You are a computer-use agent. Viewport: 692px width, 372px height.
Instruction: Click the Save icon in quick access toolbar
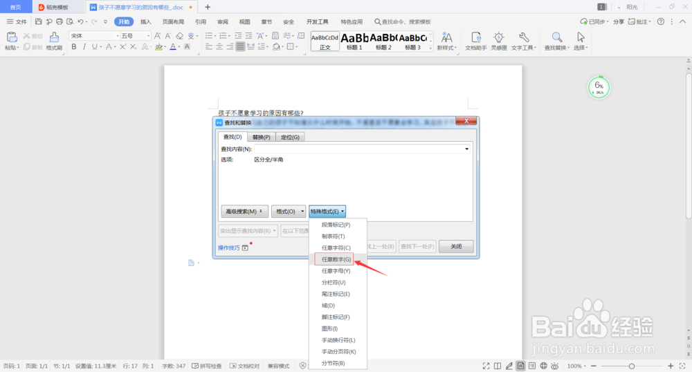(38, 21)
